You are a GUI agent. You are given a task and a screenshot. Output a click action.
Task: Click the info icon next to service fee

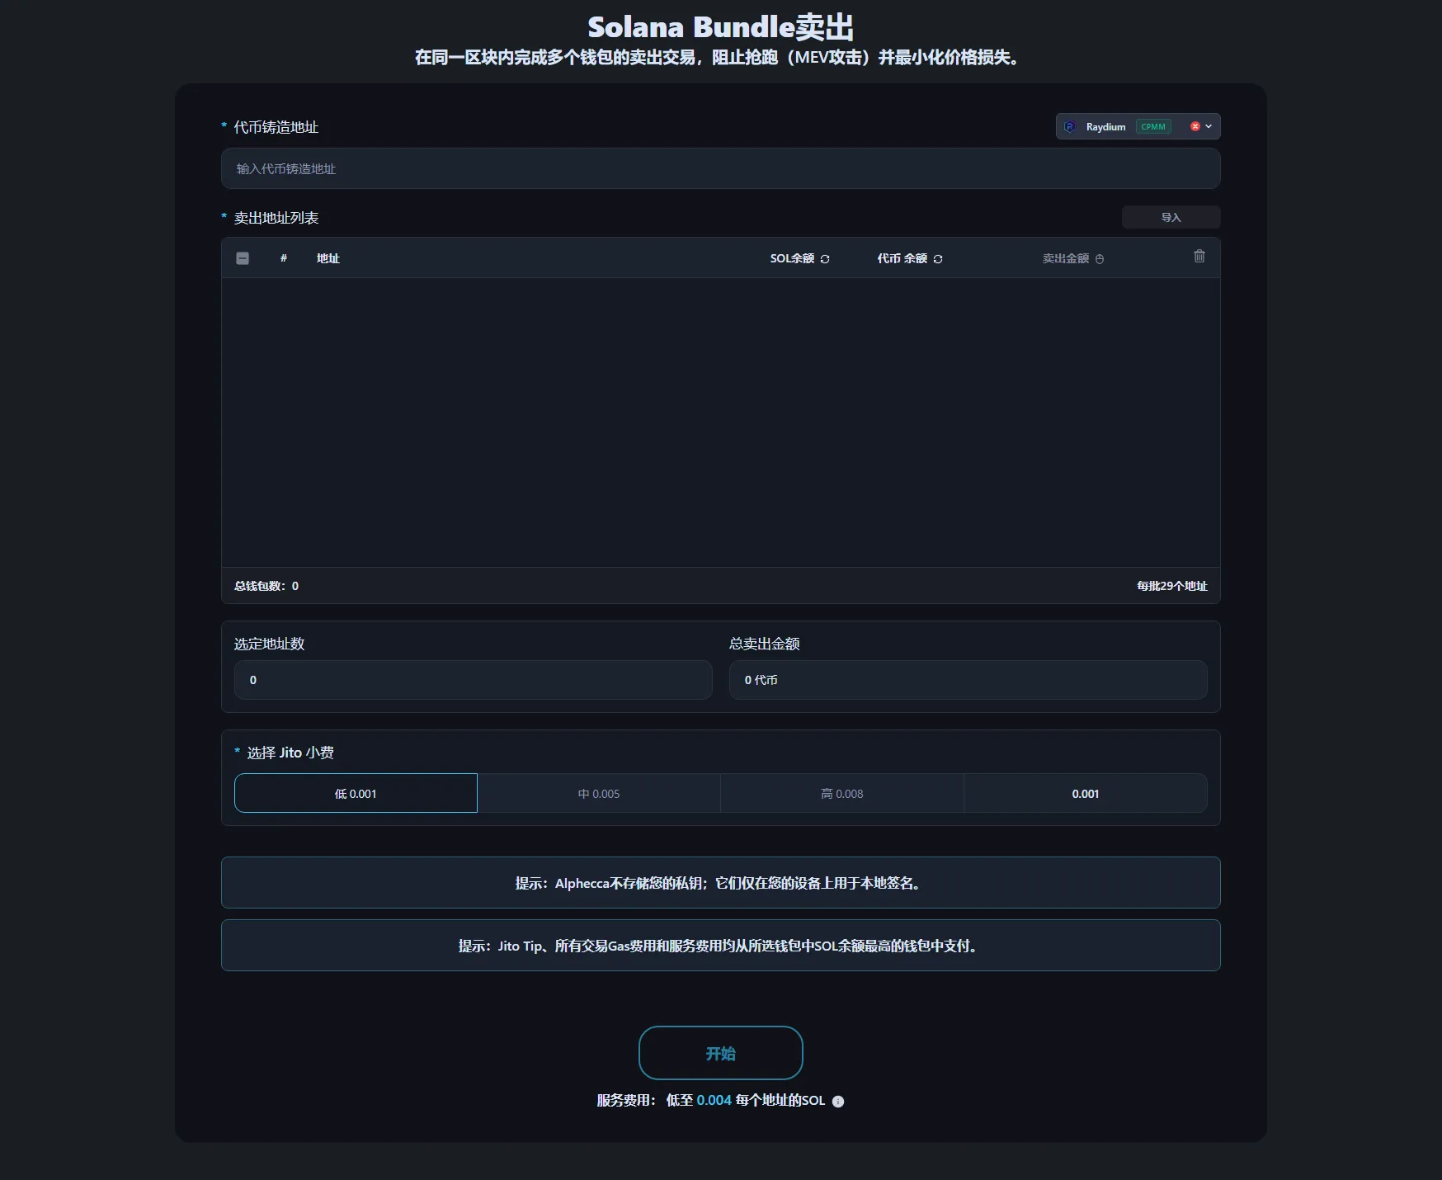pos(838,1101)
